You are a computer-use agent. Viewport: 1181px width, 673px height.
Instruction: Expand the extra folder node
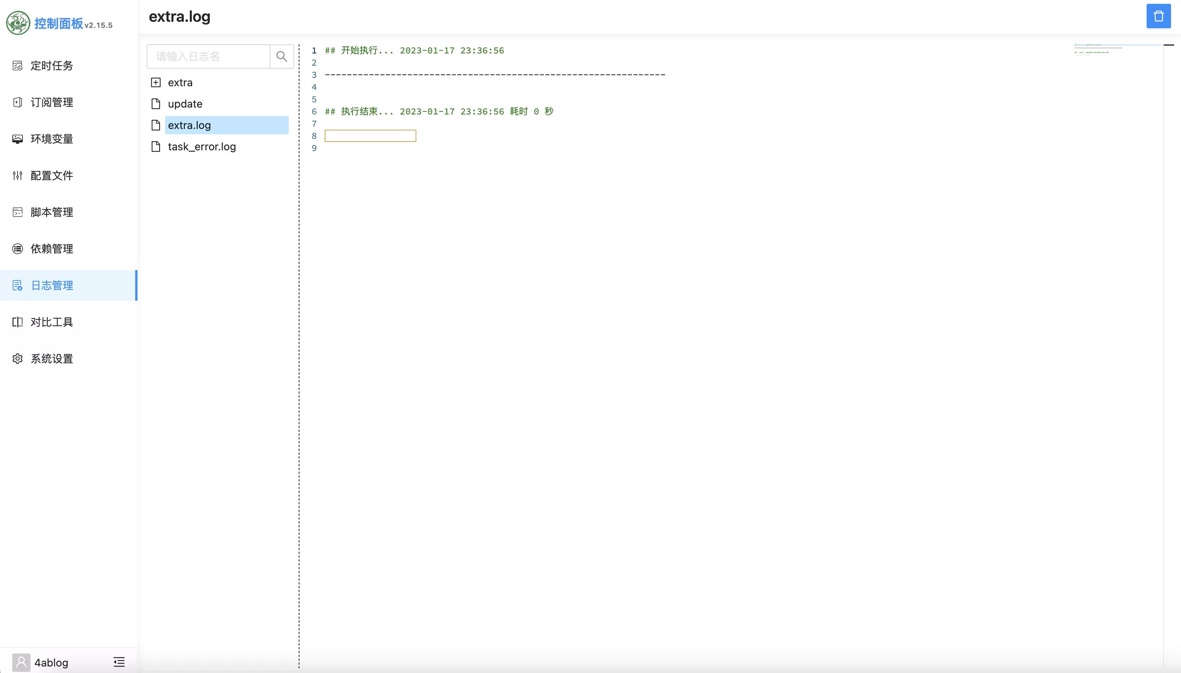coord(156,82)
